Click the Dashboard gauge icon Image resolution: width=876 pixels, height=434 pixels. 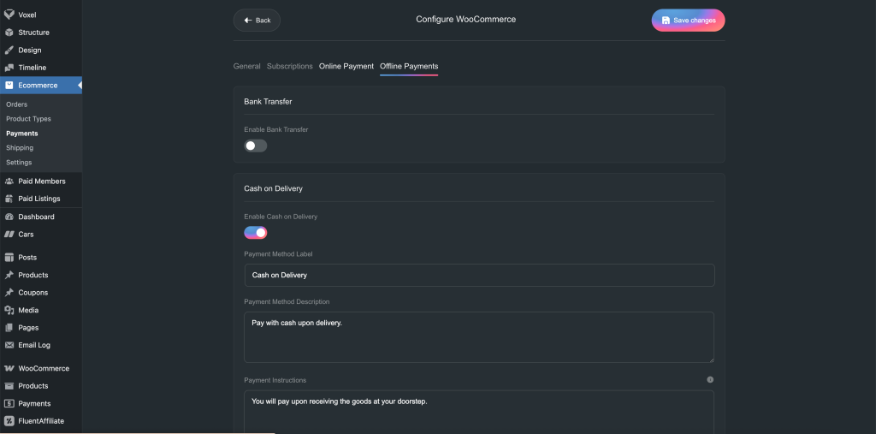(x=9, y=217)
